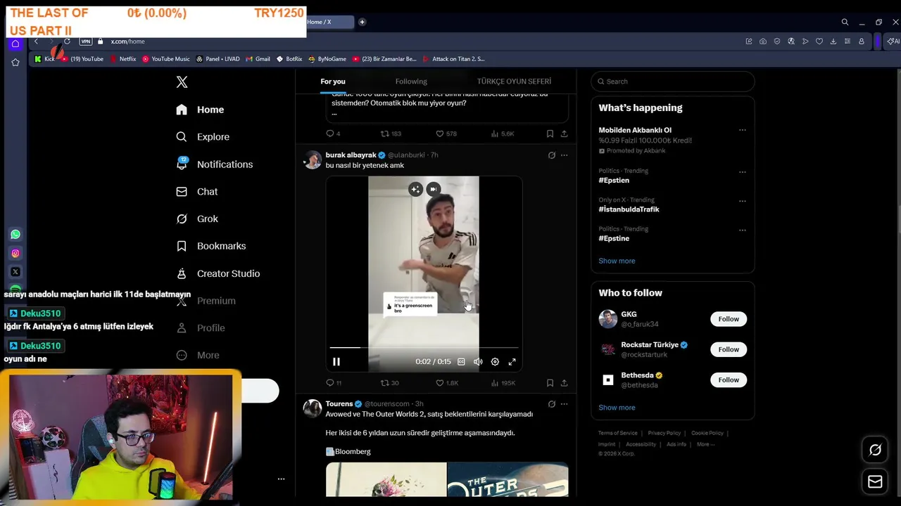Go to Home in the sidebar
901x506 pixels.
tap(200, 110)
